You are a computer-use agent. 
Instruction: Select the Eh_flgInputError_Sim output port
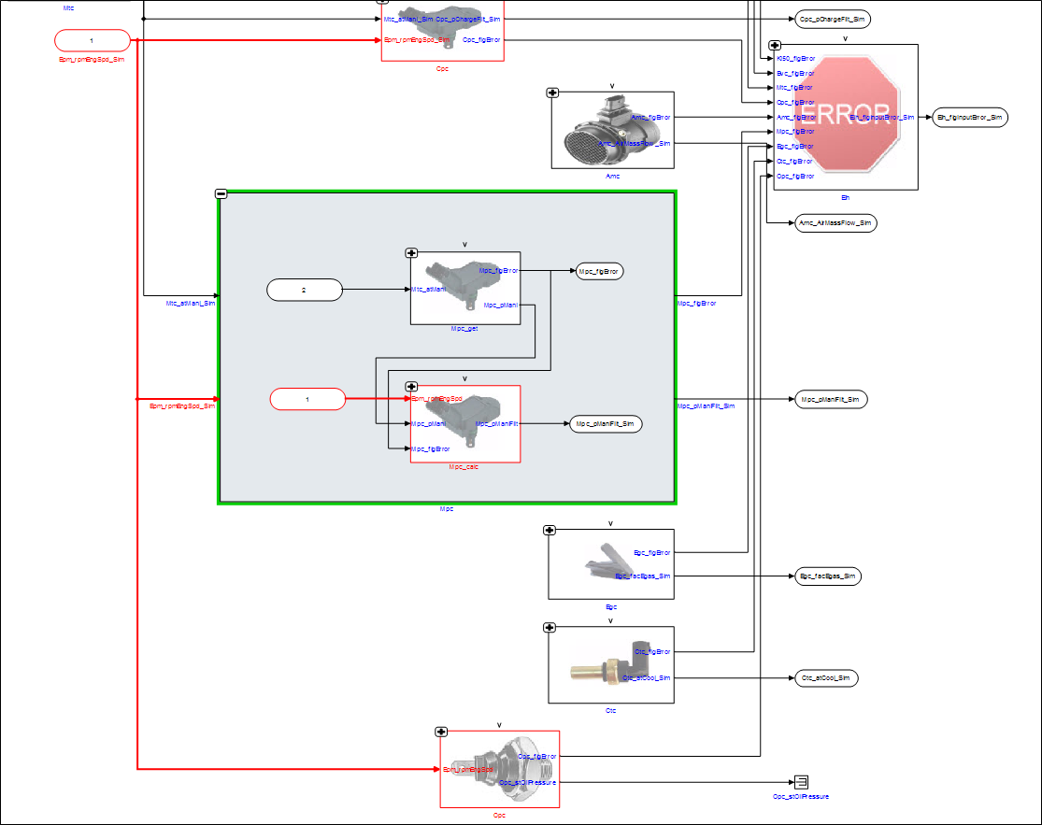tap(971, 117)
